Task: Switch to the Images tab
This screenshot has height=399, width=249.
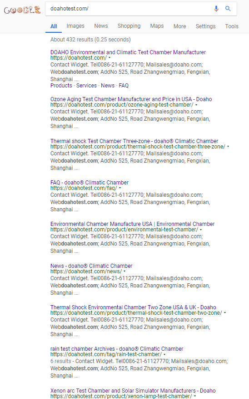Action: (75, 26)
